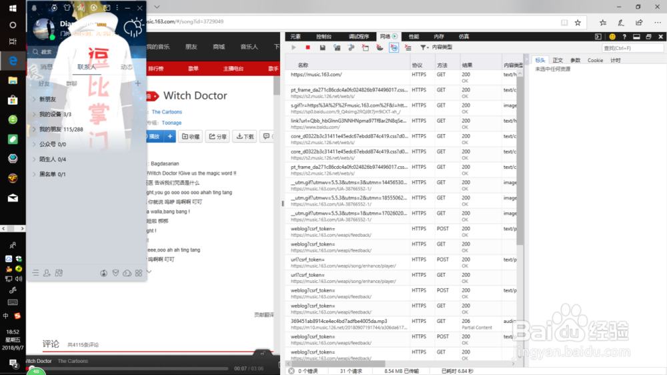The image size is (667, 375).
Task: Open Toonage album link
Action: (171, 123)
